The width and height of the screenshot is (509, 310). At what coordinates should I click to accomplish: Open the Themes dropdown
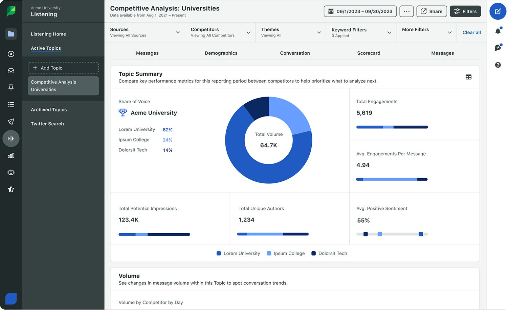[x=290, y=32]
